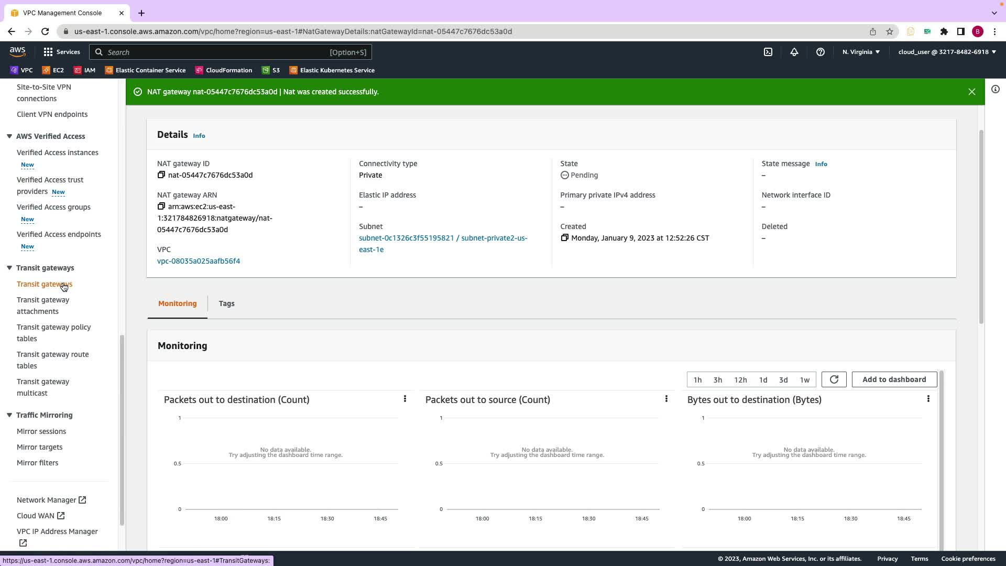Select the 1h time range
This screenshot has height=566, width=1006.
(x=697, y=380)
